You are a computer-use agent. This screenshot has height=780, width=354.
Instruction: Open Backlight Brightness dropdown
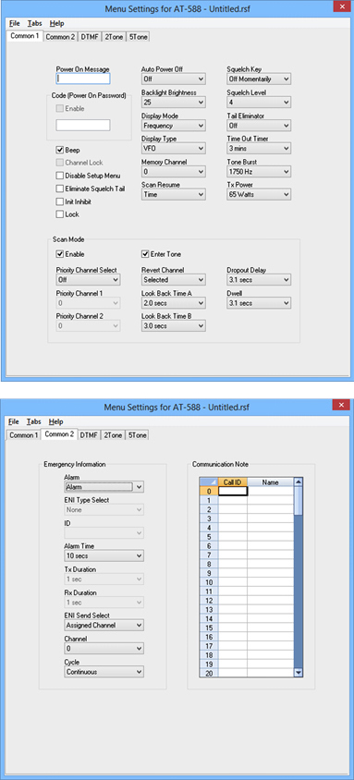pyautogui.click(x=173, y=102)
